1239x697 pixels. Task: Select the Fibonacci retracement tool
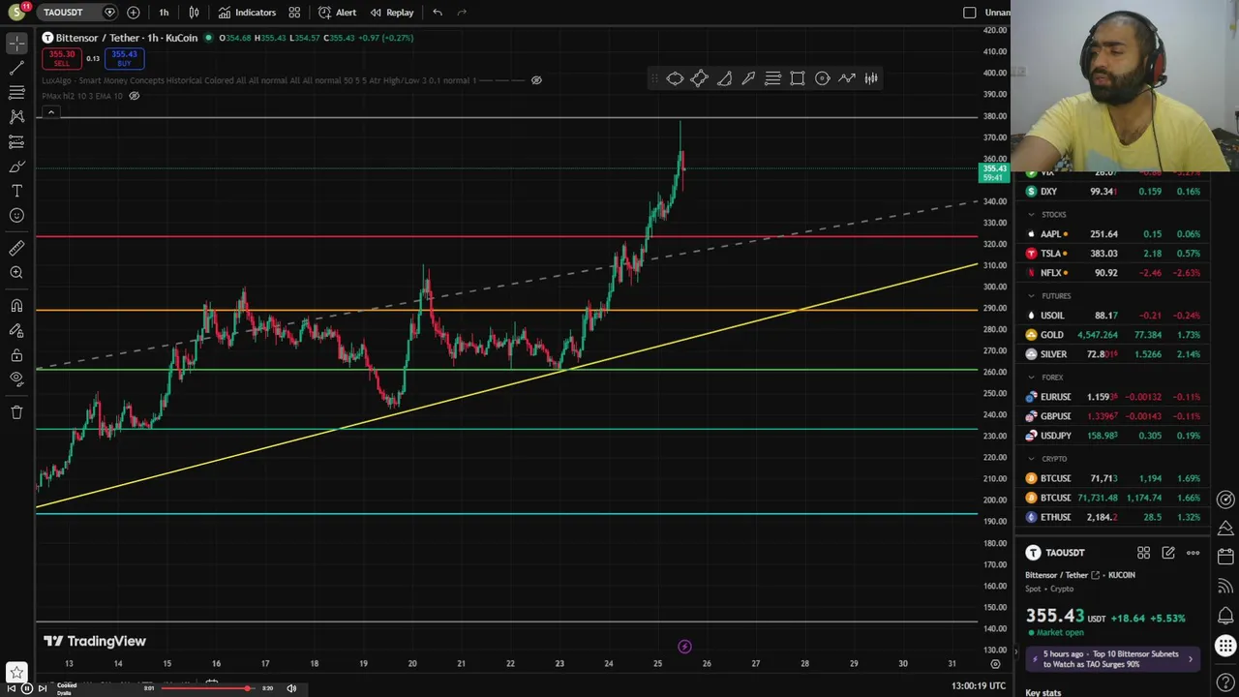[x=16, y=92]
